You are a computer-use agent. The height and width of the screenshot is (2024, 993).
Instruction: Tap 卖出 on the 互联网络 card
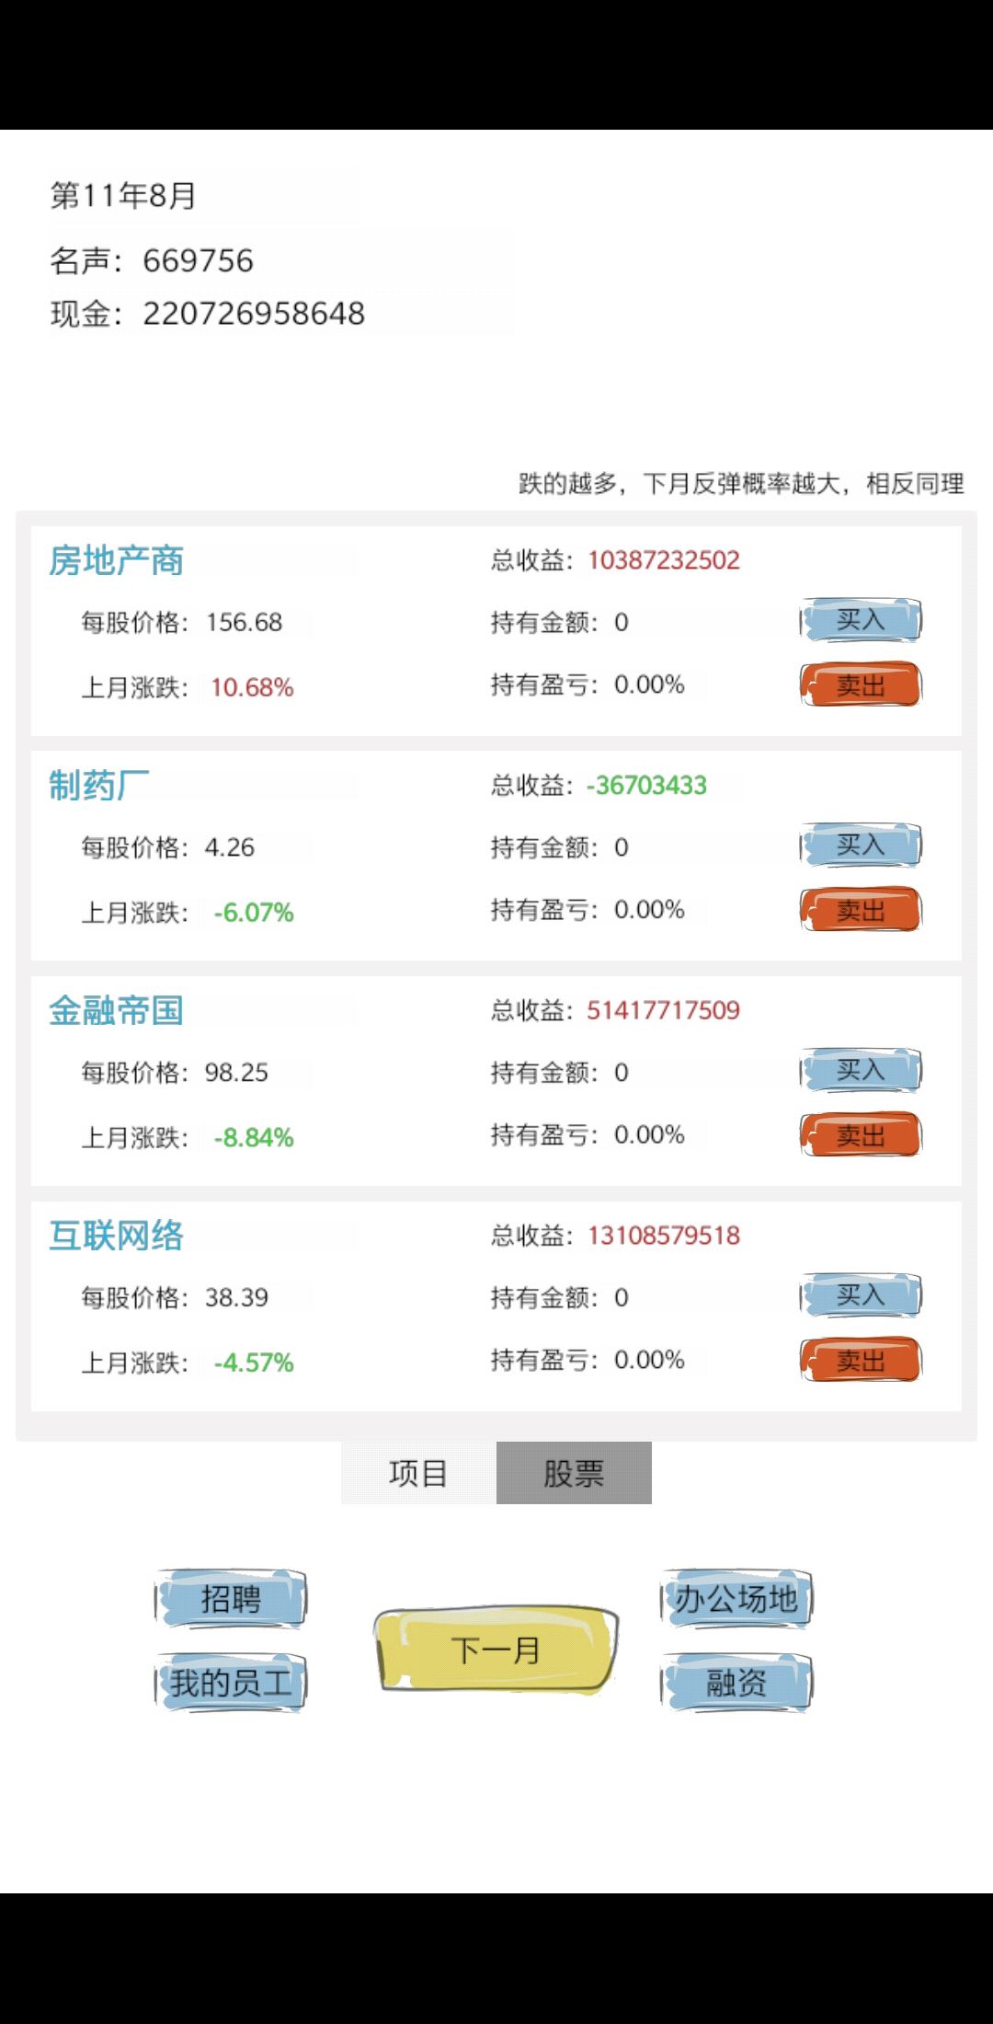(x=861, y=1361)
